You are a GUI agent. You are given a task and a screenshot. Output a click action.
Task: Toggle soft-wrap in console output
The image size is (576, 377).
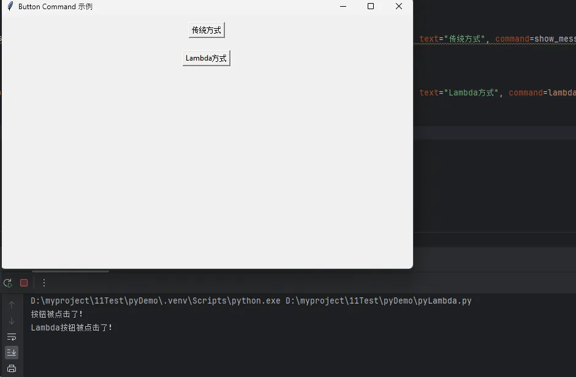12,337
